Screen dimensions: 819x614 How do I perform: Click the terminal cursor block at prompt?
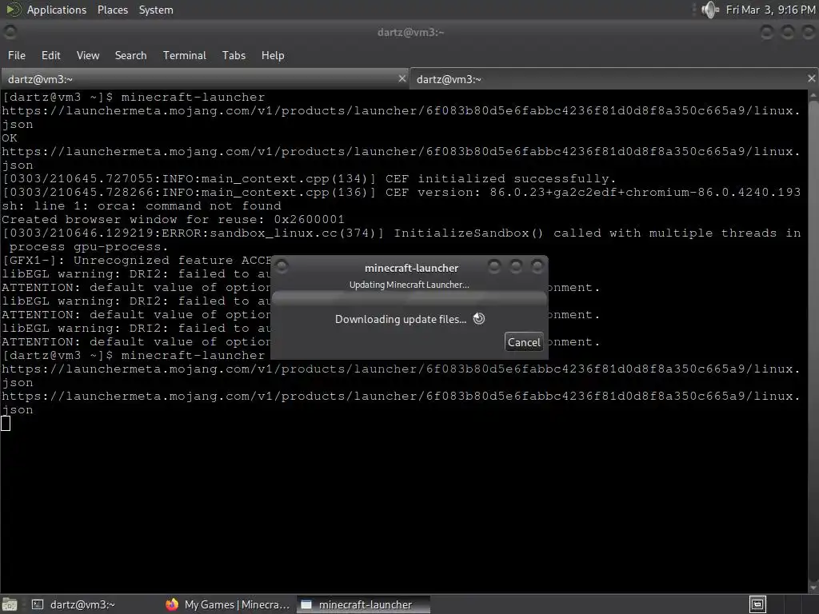[x=6, y=423]
